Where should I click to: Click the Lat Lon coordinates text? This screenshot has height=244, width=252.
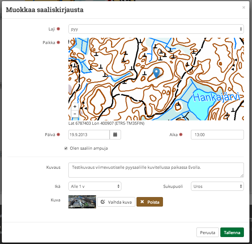[106, 123]
